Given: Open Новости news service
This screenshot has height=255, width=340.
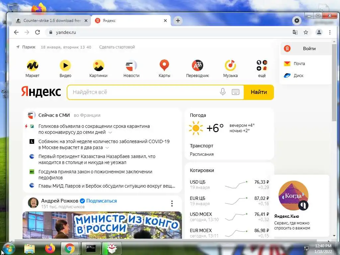Looking at the screenshot, I should click(131, 65).
